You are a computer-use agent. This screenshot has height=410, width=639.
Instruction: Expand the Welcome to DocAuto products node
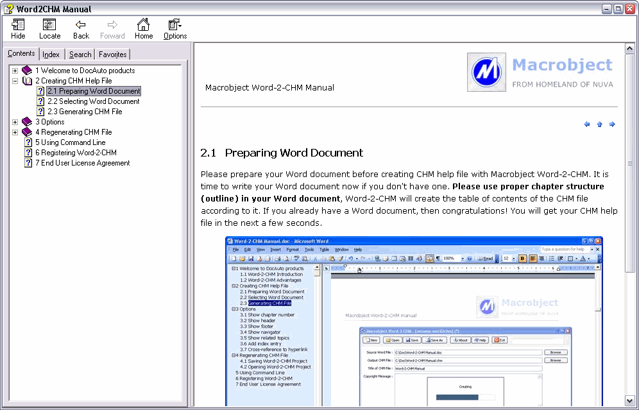[x=14, y=71]
